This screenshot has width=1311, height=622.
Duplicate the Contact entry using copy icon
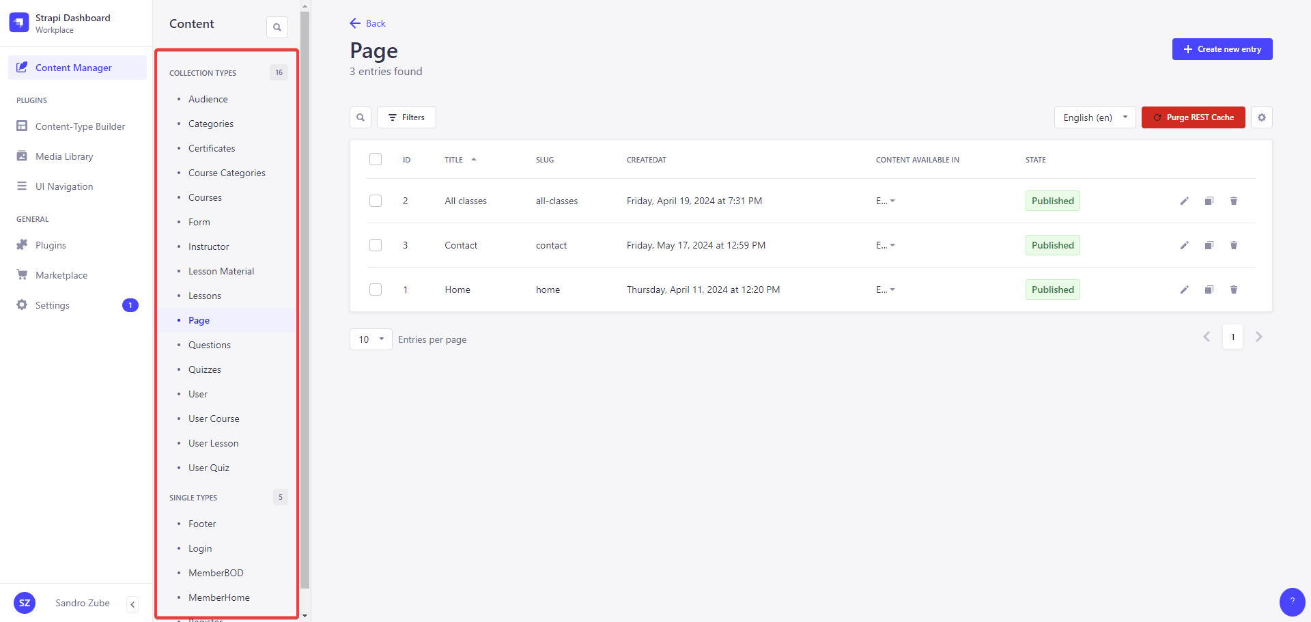pos(1209,245)
